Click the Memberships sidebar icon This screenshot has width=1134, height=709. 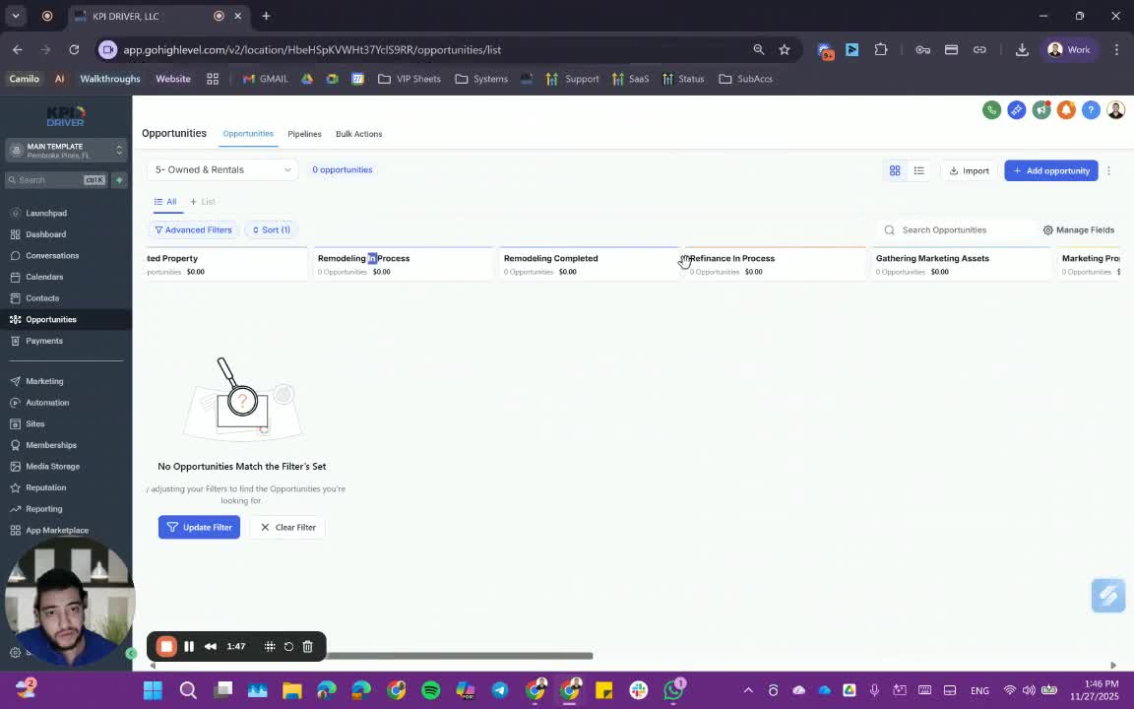pos(15,445)
